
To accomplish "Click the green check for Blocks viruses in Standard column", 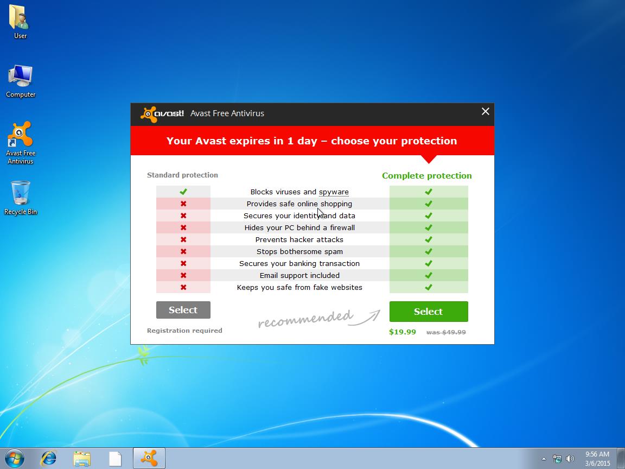I will click(x=183, y=192).
